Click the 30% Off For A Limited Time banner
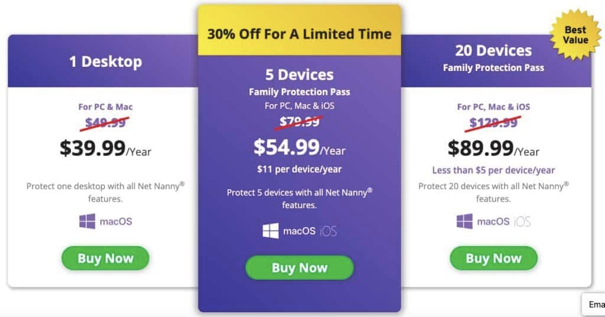 300,33
